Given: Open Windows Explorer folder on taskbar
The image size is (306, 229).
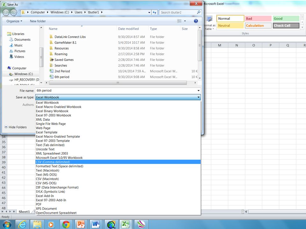Looking at the screenshot, I should [37, 225].
